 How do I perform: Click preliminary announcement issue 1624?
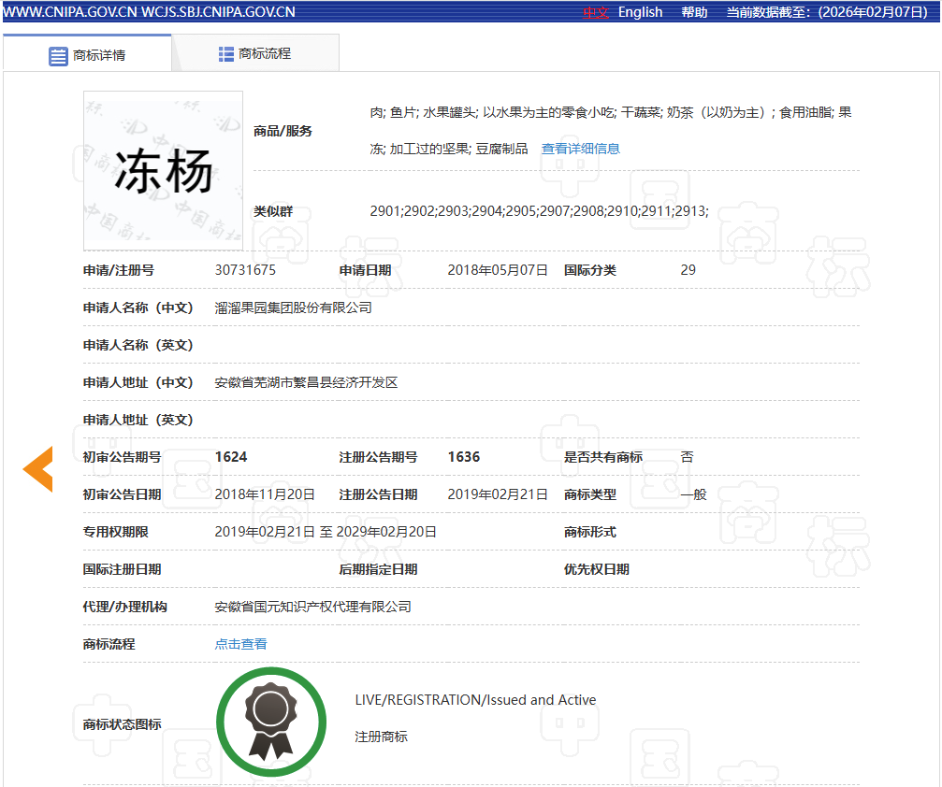click(231, 457)
